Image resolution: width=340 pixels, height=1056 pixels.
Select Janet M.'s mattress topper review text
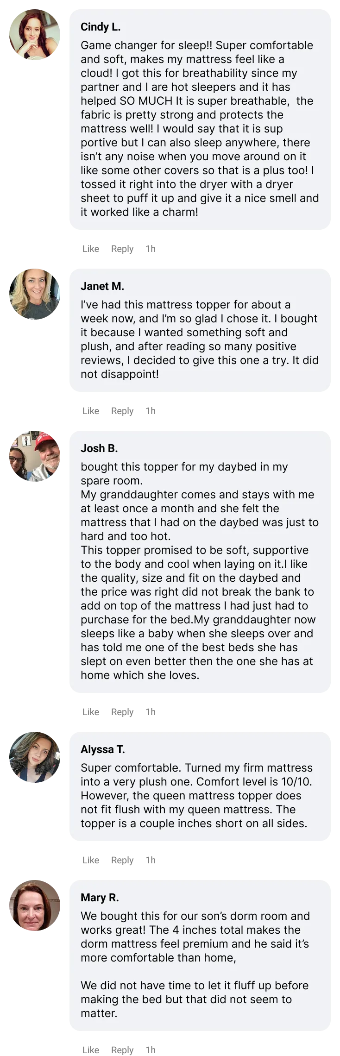point(199,339)
